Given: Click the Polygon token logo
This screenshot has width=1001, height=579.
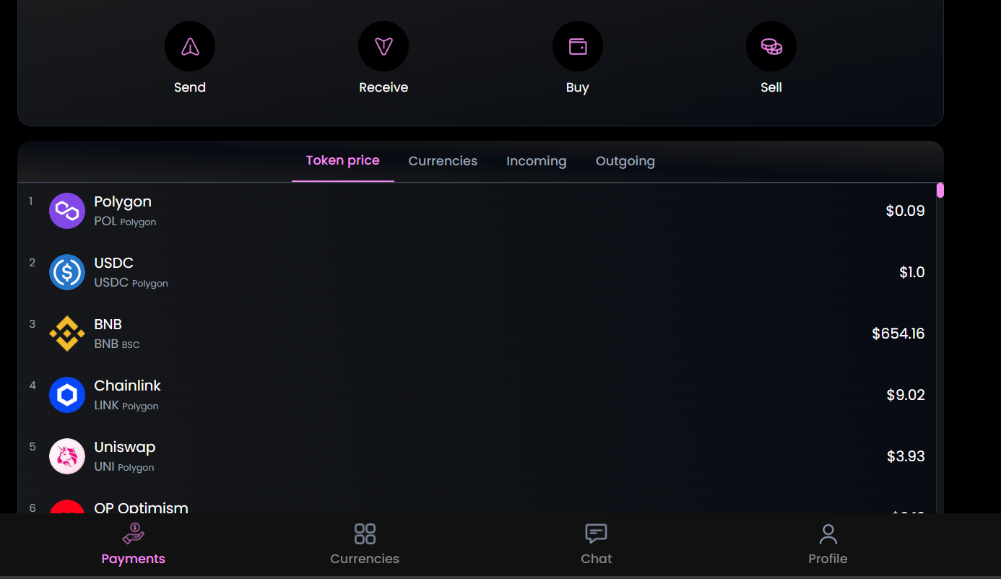Looking at the screenshot, I should click(67, 211).
